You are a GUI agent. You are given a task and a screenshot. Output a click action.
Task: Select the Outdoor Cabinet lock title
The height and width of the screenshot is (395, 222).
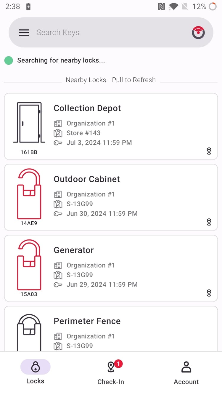coord(87,179)
